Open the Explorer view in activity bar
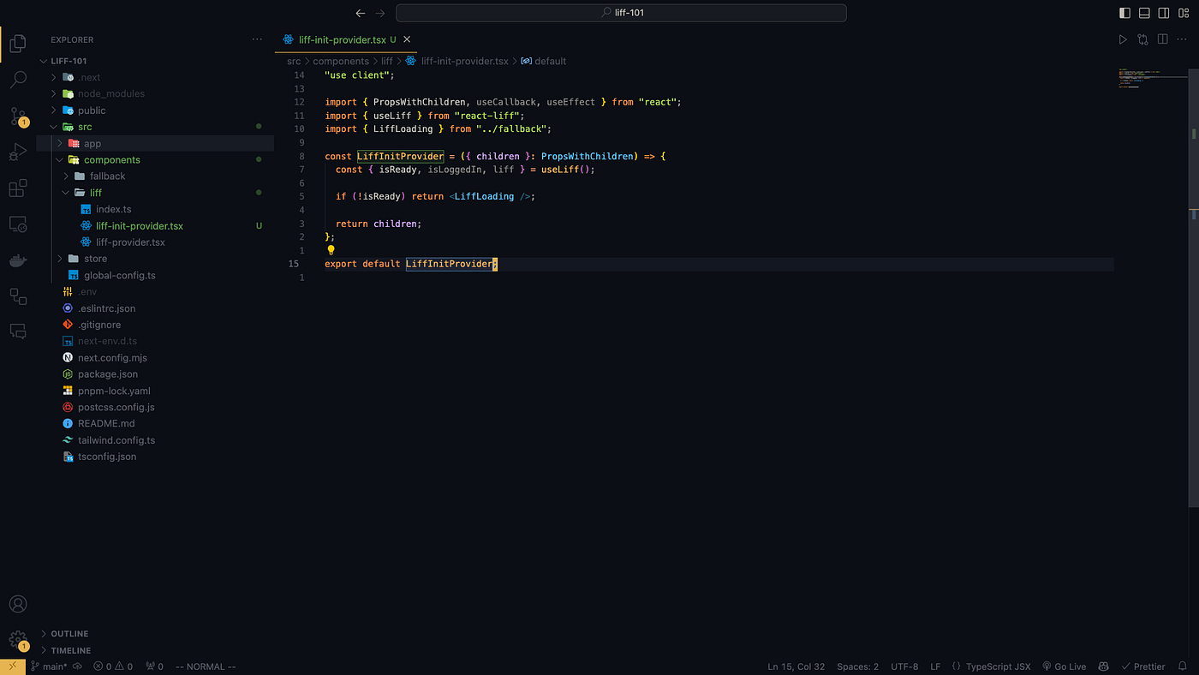The height and width of the screenshot is (675, 1199). 17,43
